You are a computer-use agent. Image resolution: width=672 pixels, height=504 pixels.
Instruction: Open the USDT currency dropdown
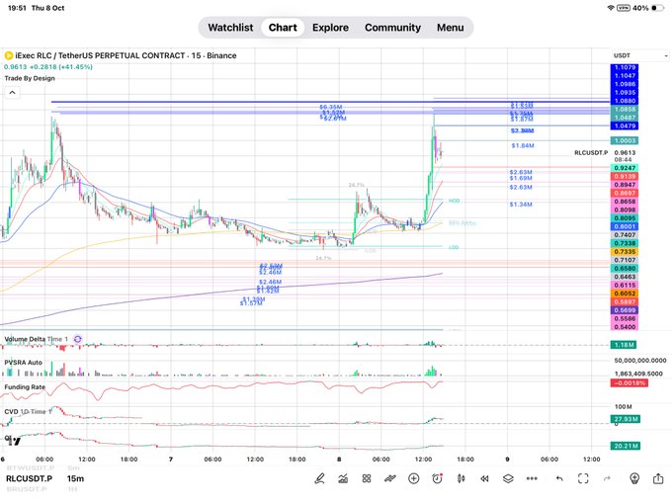[x=640, y=55]
